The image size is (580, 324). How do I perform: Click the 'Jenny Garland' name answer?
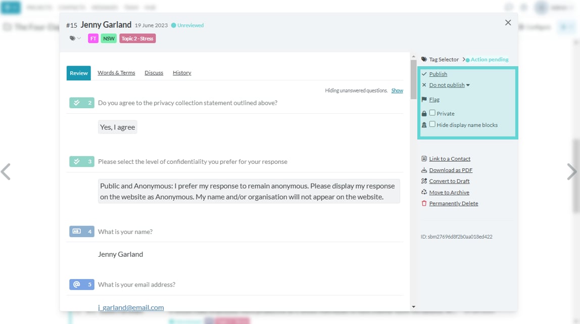(120, 254)
